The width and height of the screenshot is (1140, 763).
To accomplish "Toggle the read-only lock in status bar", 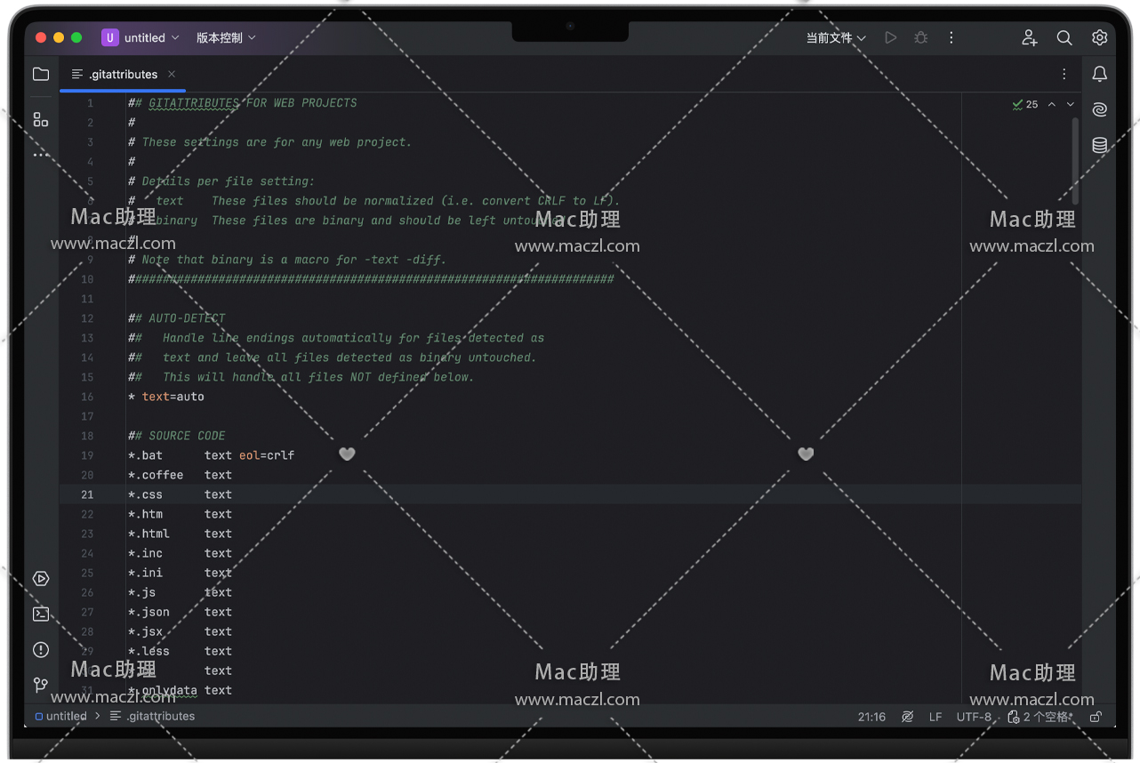I will pyautogui.click(x=1096, y=717).
